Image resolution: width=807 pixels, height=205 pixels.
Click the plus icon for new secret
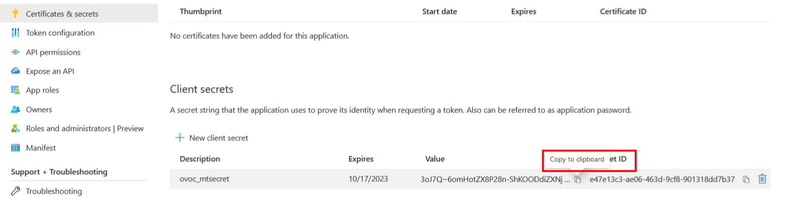click(x=179, y=138)
